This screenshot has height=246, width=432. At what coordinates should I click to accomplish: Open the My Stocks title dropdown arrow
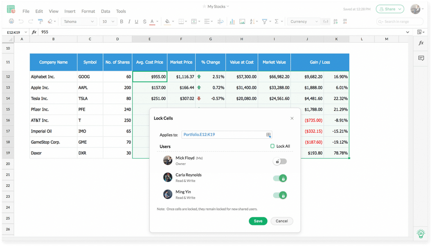pos(228,6)
